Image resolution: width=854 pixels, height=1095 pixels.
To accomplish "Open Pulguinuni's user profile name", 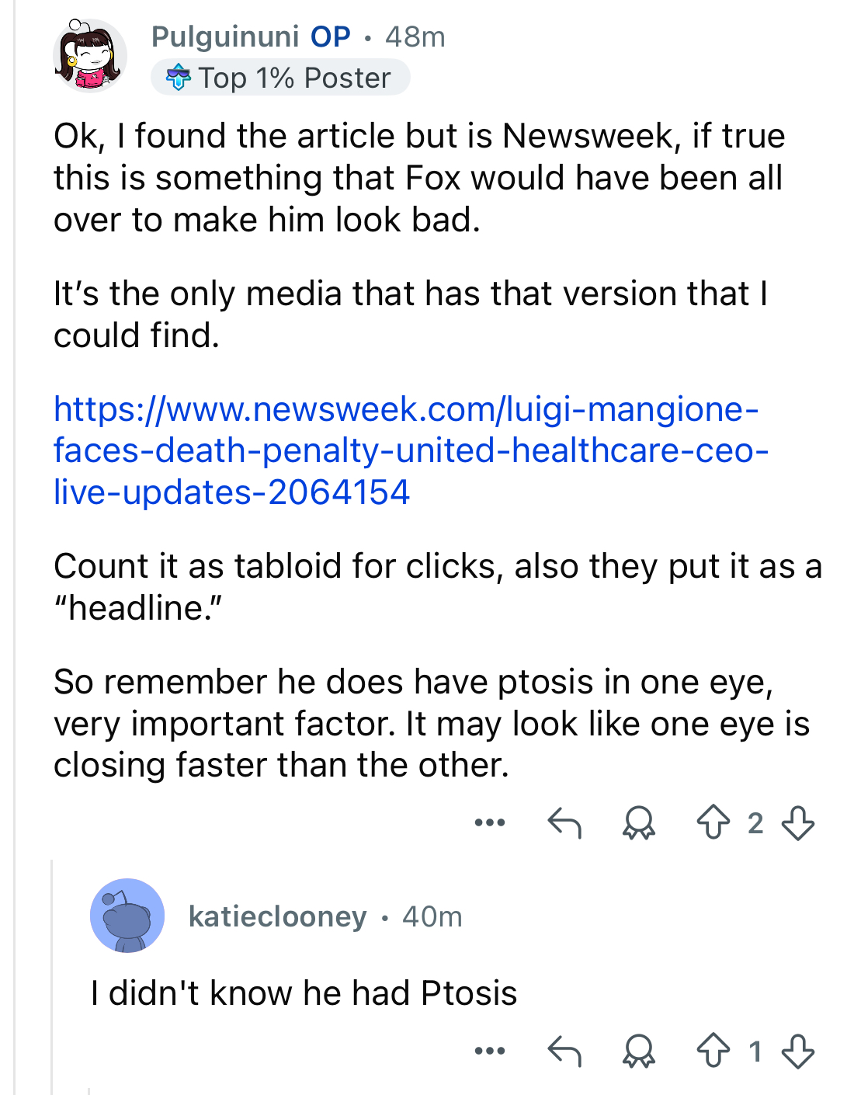I will click(225, 36).
